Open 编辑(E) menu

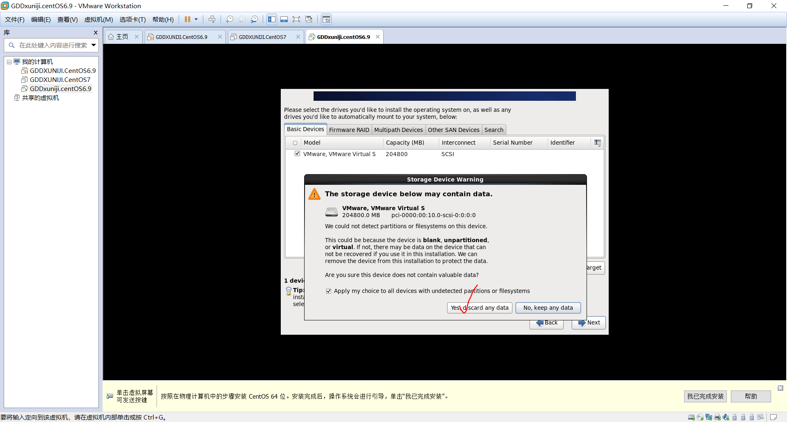click(41, 19)
